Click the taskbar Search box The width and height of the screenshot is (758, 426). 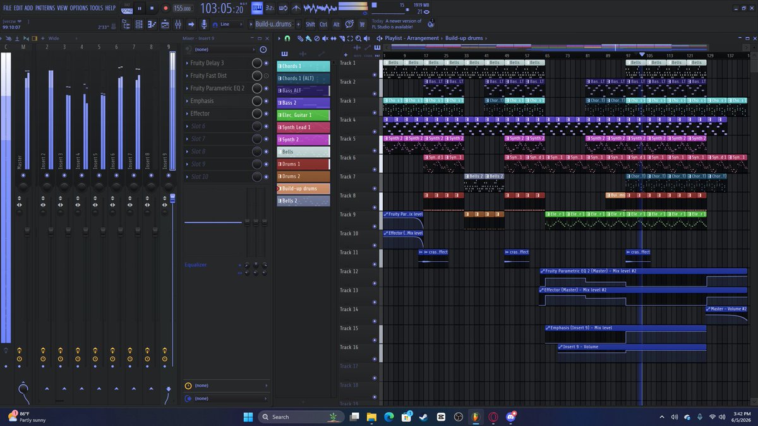click(x=301, y=417)
